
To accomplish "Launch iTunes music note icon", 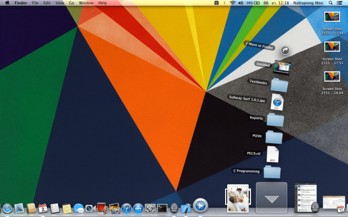I will [127, 209].
